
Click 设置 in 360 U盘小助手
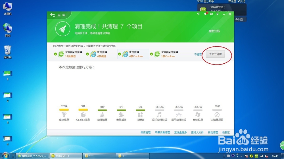pos(232,1)
